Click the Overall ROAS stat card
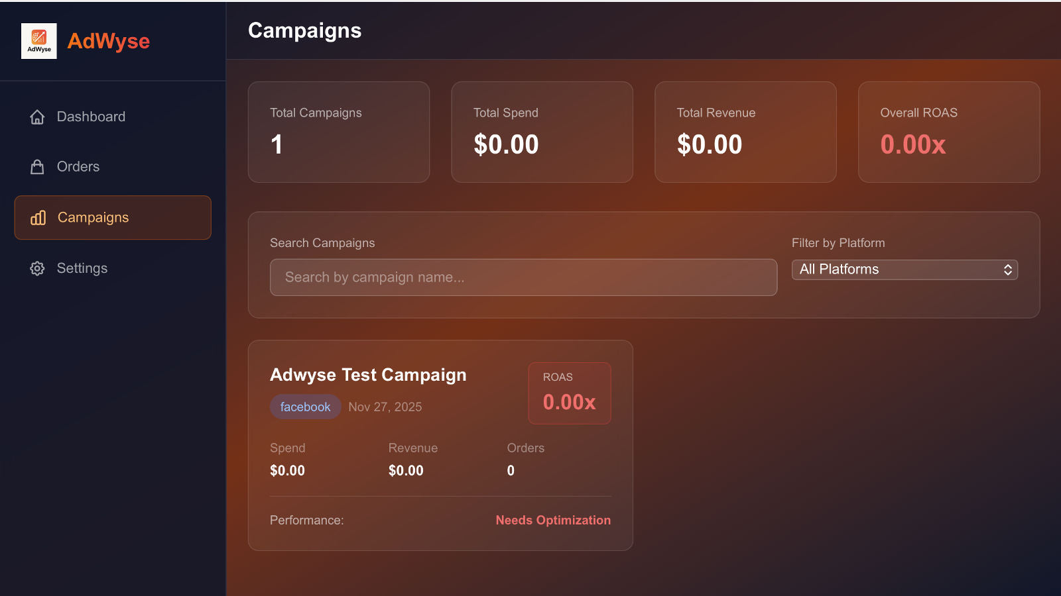 tap(948, 132)
